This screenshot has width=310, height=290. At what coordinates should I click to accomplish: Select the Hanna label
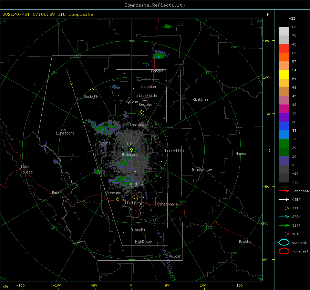pyautogui.click(x=241, y=154)
